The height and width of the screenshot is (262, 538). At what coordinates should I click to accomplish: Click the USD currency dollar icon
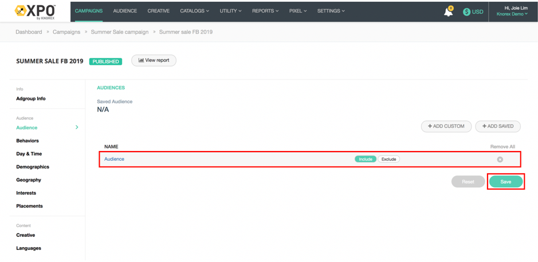pyautogui.click(x=466, y=12)
